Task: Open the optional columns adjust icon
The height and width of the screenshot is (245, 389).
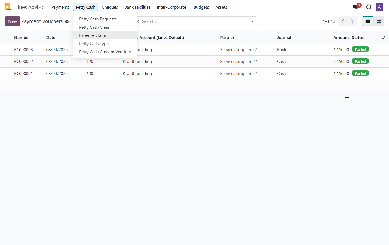Action: 384,38
